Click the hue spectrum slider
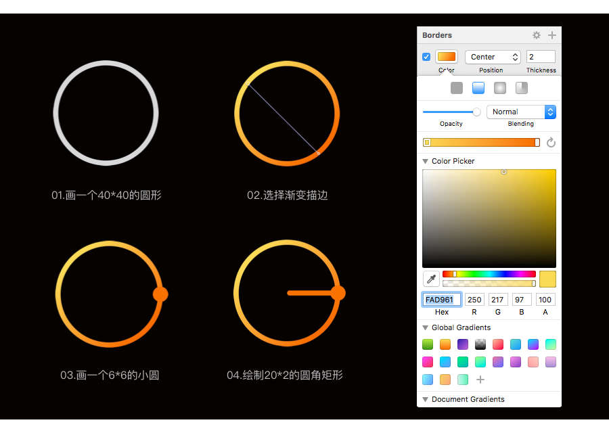This screenshot has height=433, width=609. point(489,274)
